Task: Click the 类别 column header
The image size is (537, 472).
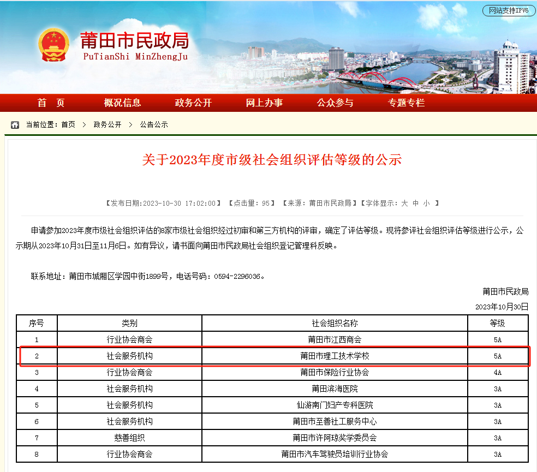Action: click(x=129, y=323)
